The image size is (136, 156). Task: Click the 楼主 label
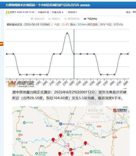click(128, 12)
